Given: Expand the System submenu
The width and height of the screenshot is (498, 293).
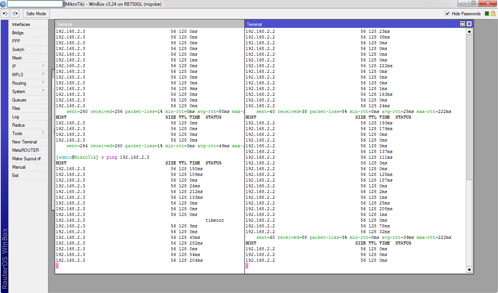Looking at the screenshot, I should pos(29,92).
